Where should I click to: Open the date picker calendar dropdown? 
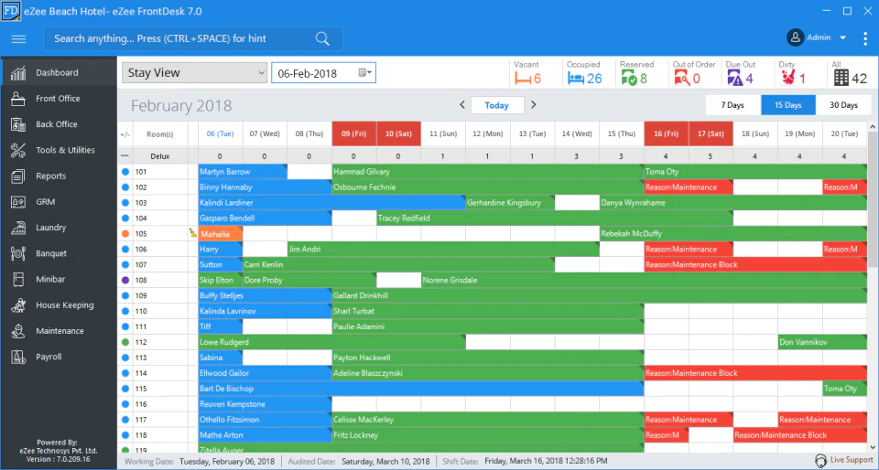(x=365, y=73)
